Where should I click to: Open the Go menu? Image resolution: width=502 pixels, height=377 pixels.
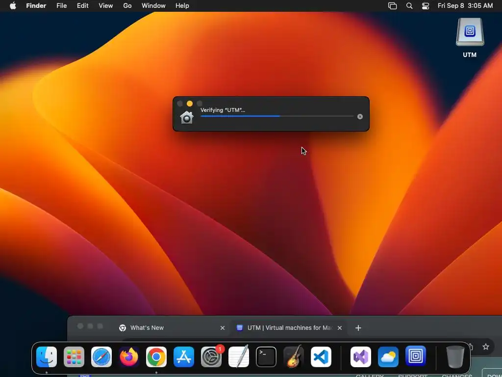tap(127, 6)
